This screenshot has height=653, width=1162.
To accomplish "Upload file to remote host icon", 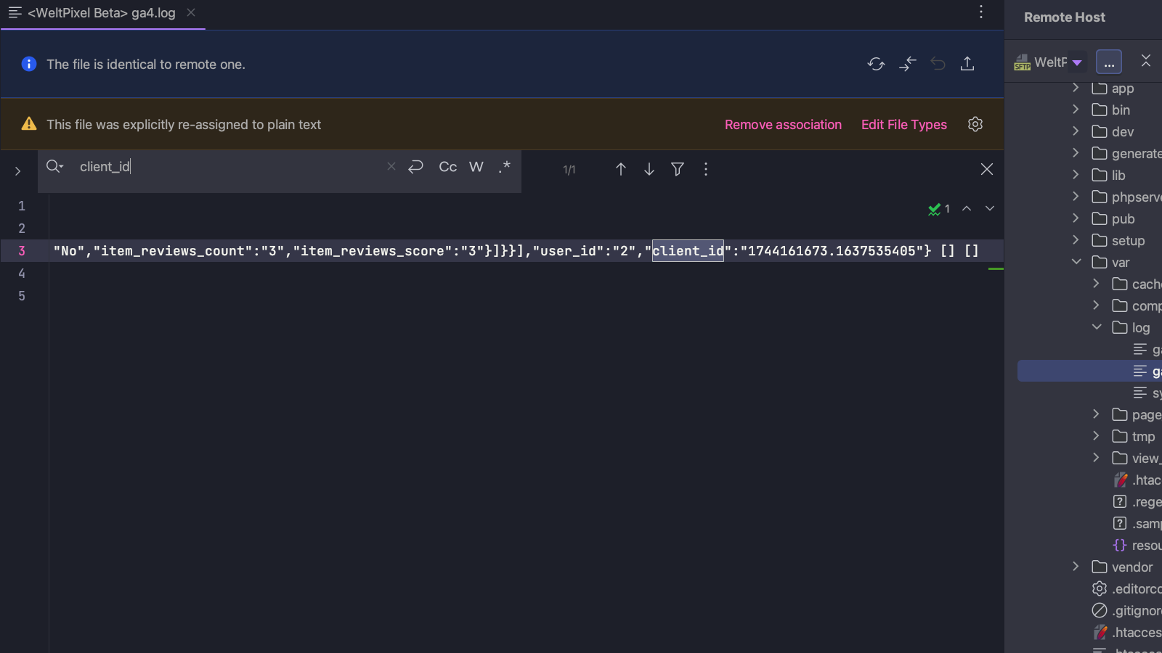I will coord(967,64).
